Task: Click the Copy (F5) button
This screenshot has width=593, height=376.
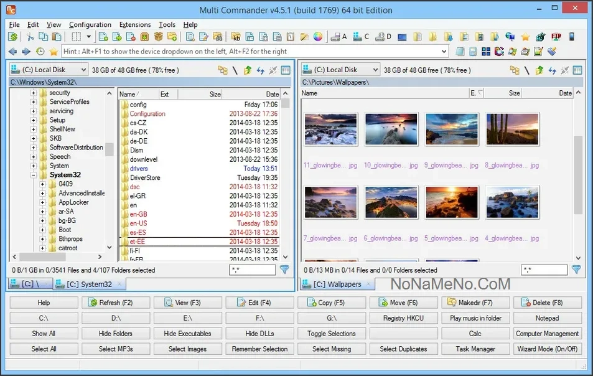Action: (331, 303)
